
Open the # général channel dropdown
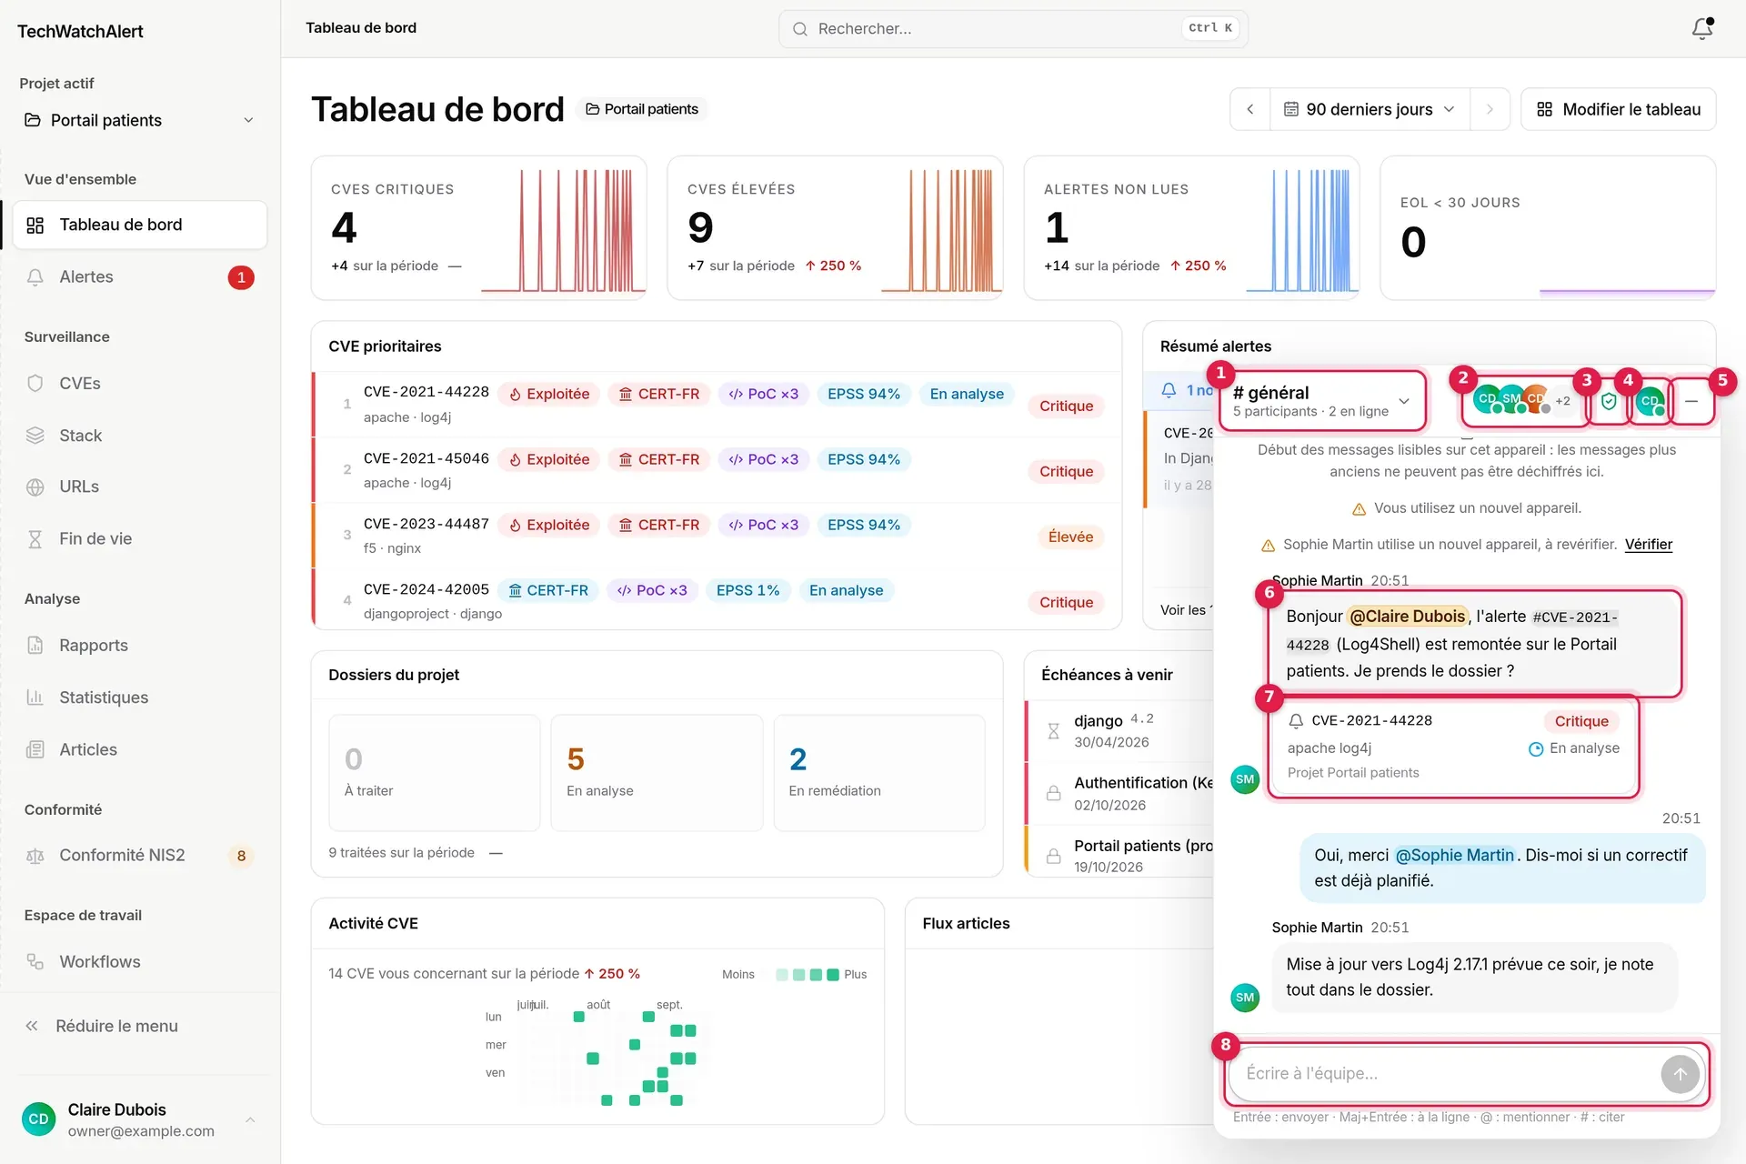pos(1322,401)
